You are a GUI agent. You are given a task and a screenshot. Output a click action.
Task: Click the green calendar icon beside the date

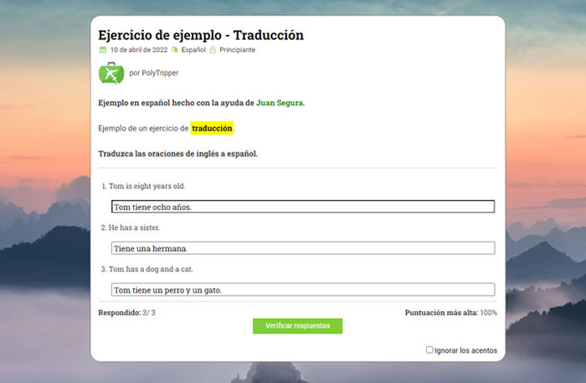point(103,50)
